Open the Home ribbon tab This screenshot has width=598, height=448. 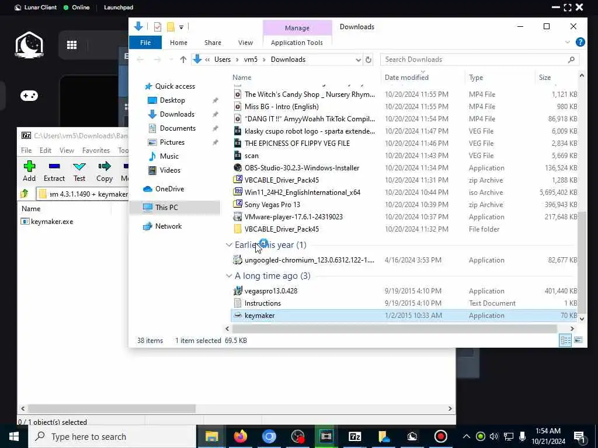coord(179,43)
